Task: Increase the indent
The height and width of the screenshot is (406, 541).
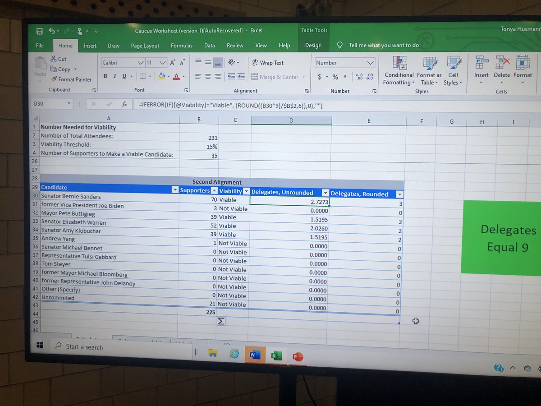Action: [241, 77]
